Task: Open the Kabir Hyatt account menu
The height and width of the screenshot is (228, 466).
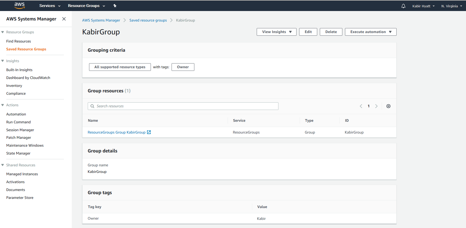Action: tap(423, 6)
